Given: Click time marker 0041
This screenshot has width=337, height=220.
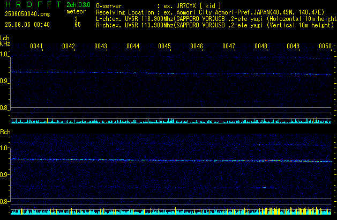Looking at the screenshot, I should pos(36,46).
